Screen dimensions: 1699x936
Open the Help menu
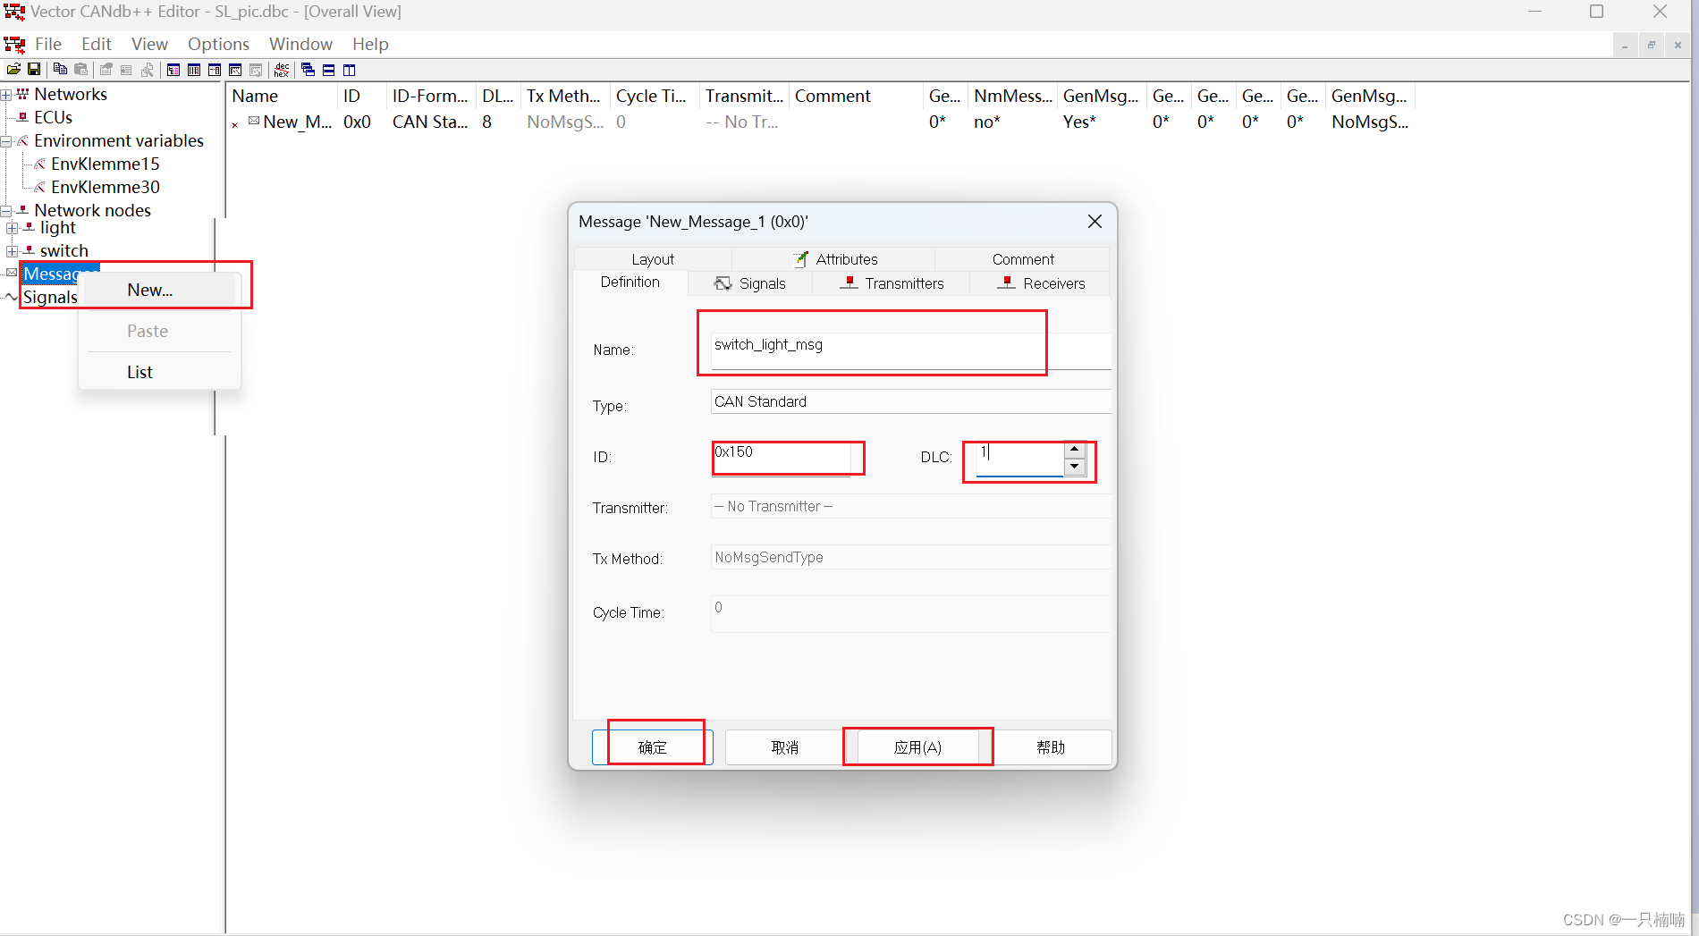(370, 44)
